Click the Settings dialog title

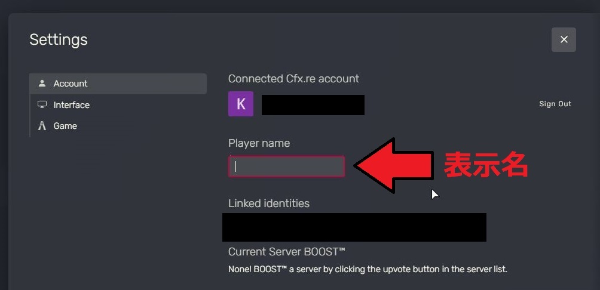tap(59, 40)
